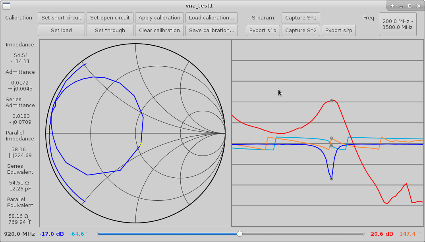Click the frequency slider track right of handle

tap(303, 234)
